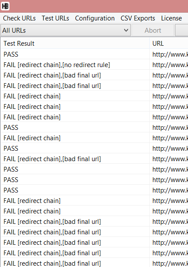Click the HB application icon in title bar

click(5, 6)
